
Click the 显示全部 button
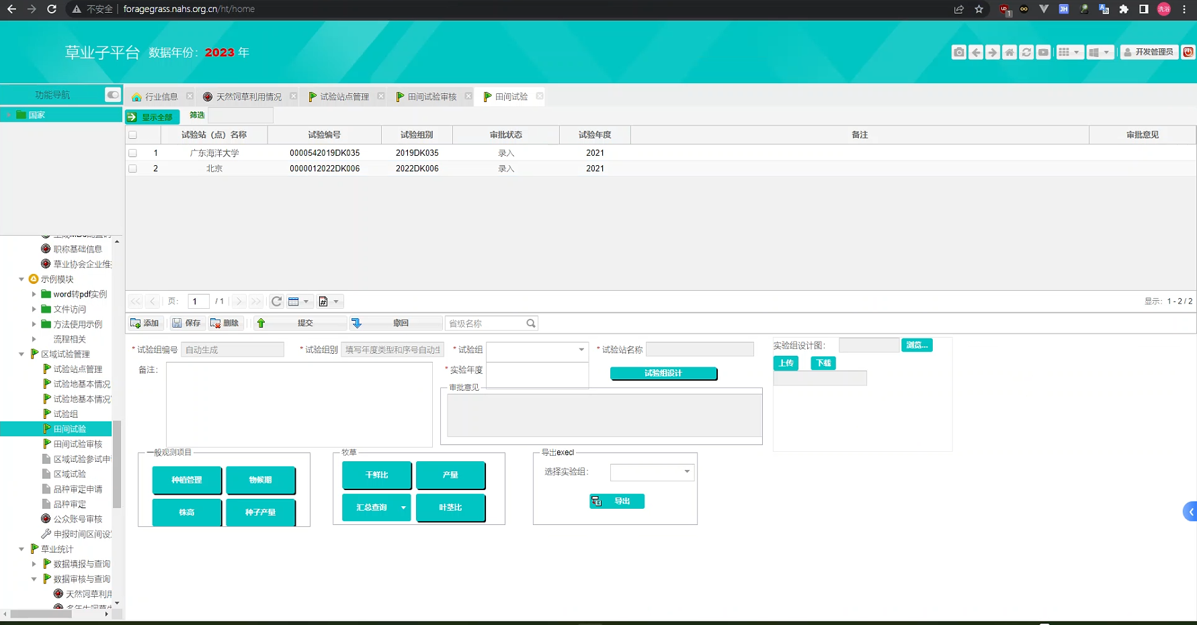[153, 117]
